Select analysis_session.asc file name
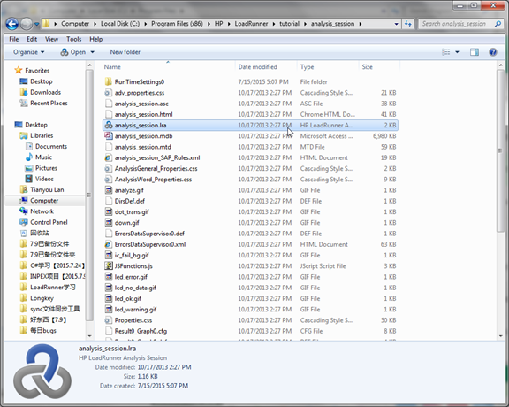Screen dimensions: 509x407 (x=141, y=104)
